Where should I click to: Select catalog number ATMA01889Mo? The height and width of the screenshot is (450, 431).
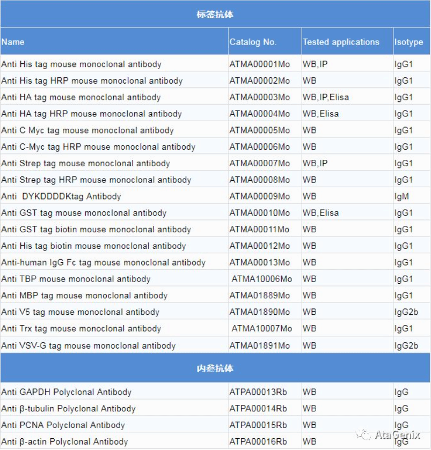260,296
